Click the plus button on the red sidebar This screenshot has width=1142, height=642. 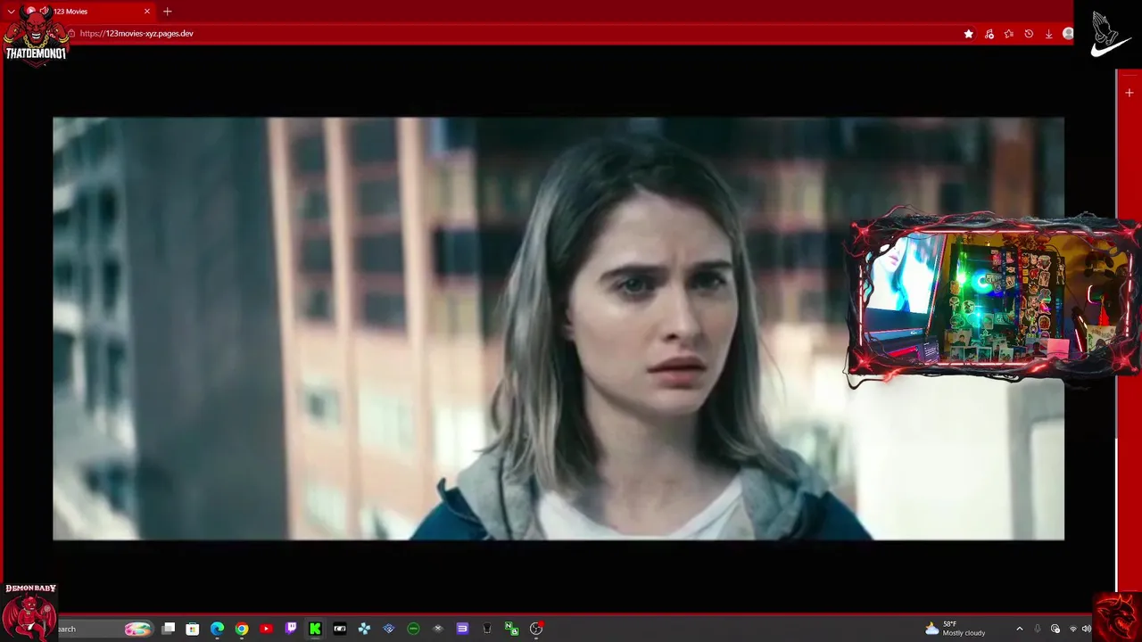[1130, 93]
